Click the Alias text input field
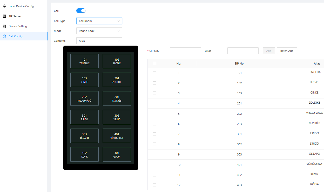Image resolution: width=324 pixels, height=192 pixels. (x=243, y=51)
